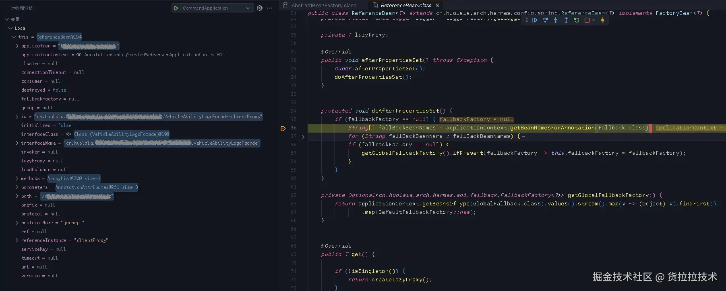Click the breakpoint marker at line 36

(283, 128)
